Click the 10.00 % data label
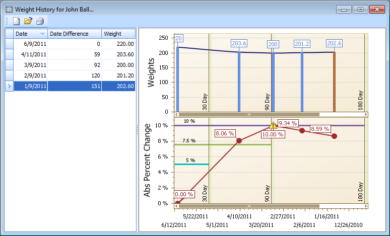 tap(273, 134)
